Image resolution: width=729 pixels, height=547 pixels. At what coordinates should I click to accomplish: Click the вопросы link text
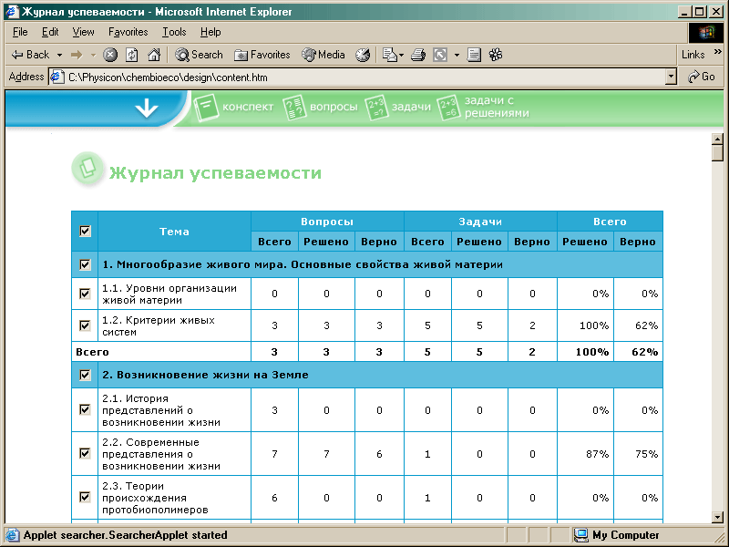point(334,107)
